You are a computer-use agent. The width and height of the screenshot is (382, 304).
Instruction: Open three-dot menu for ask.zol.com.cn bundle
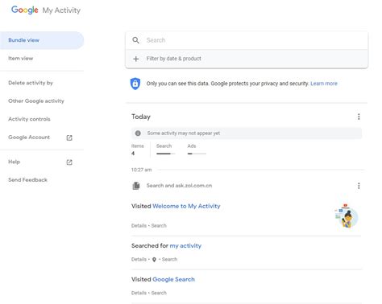359,186
